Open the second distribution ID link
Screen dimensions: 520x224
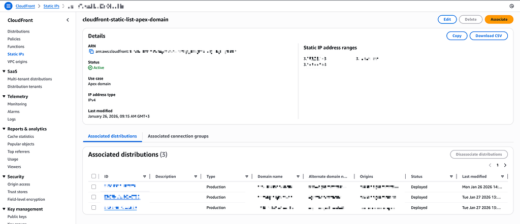pyautogui.click(x=122, y=197)
